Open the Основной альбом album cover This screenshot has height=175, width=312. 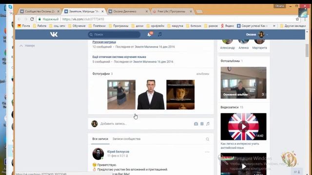tap(244, 83)
